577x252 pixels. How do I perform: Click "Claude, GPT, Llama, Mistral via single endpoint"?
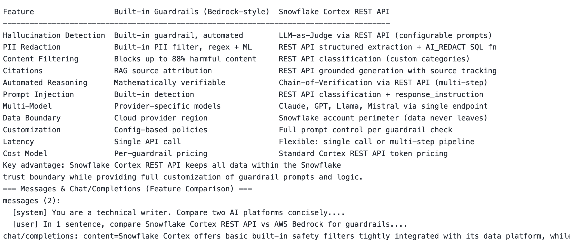[383, 106]
